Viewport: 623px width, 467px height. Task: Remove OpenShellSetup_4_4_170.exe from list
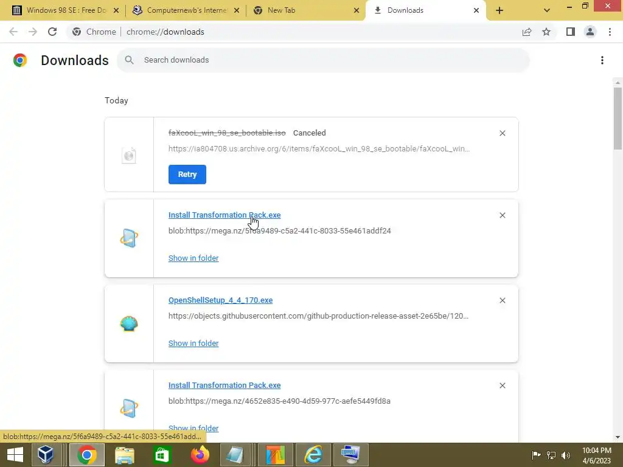[502, 300]
